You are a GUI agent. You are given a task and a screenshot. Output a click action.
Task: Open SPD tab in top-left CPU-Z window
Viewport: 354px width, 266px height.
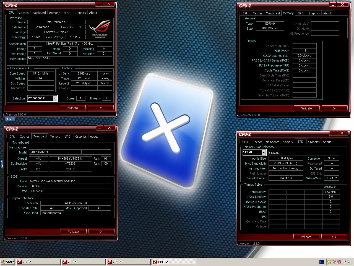coord(67,13)
